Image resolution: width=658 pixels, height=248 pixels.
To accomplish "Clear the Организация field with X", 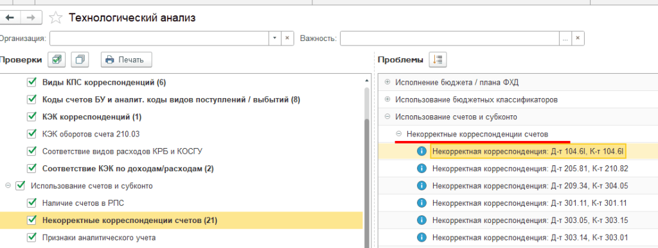I will click(287, 38).
